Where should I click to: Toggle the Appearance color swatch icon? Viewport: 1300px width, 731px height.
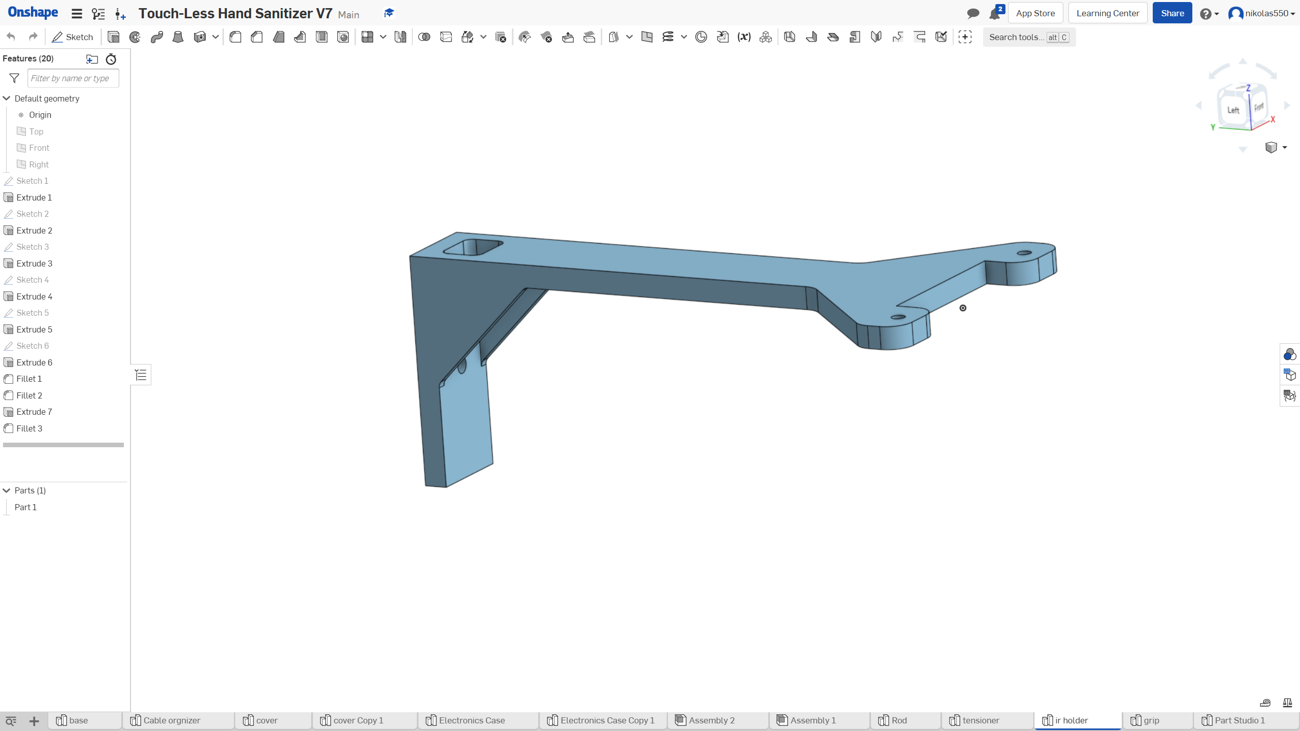tap(1289, 354)
